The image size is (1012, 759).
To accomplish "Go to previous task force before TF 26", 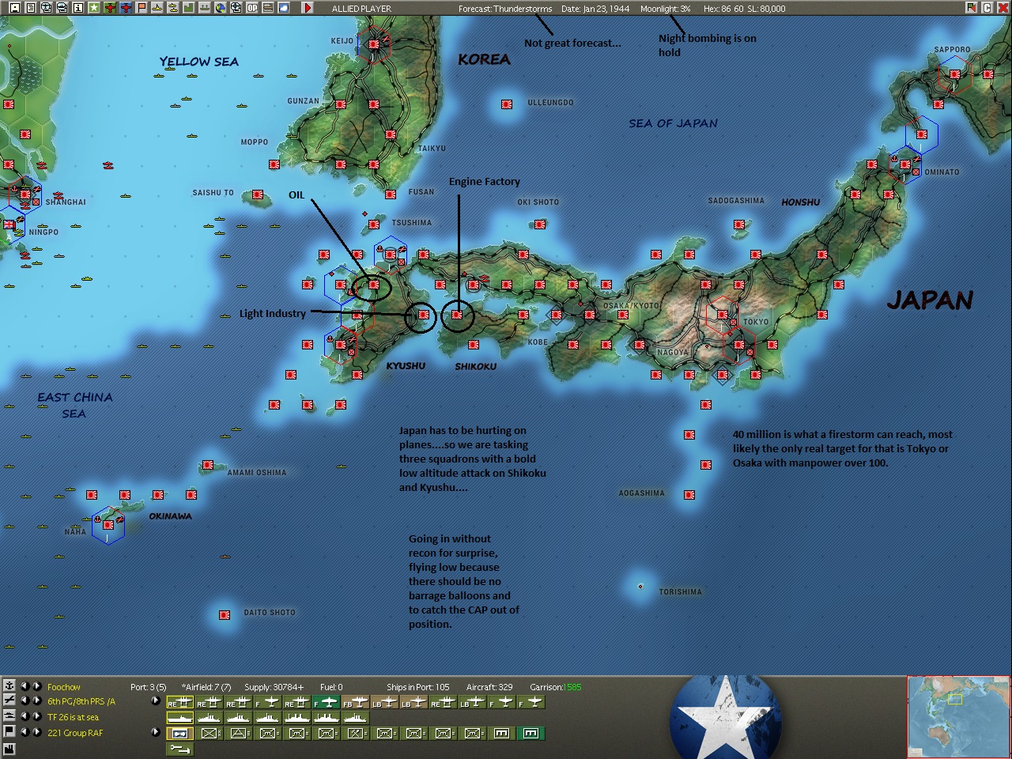I will pos(25,716).
